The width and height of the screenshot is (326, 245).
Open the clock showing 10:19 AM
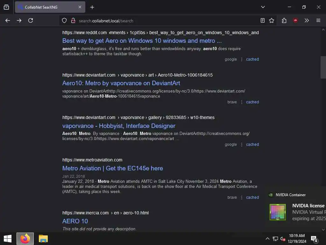coord(297,239)
